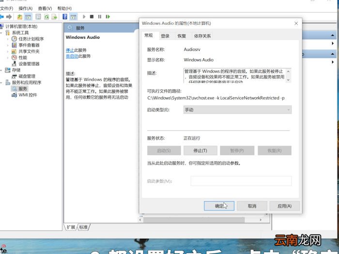Click the Restart Service toolbar icon

tap(108, 16)
